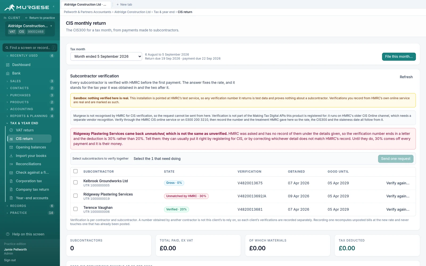
Task: Click verification number V4820013675
Action: 250,183
